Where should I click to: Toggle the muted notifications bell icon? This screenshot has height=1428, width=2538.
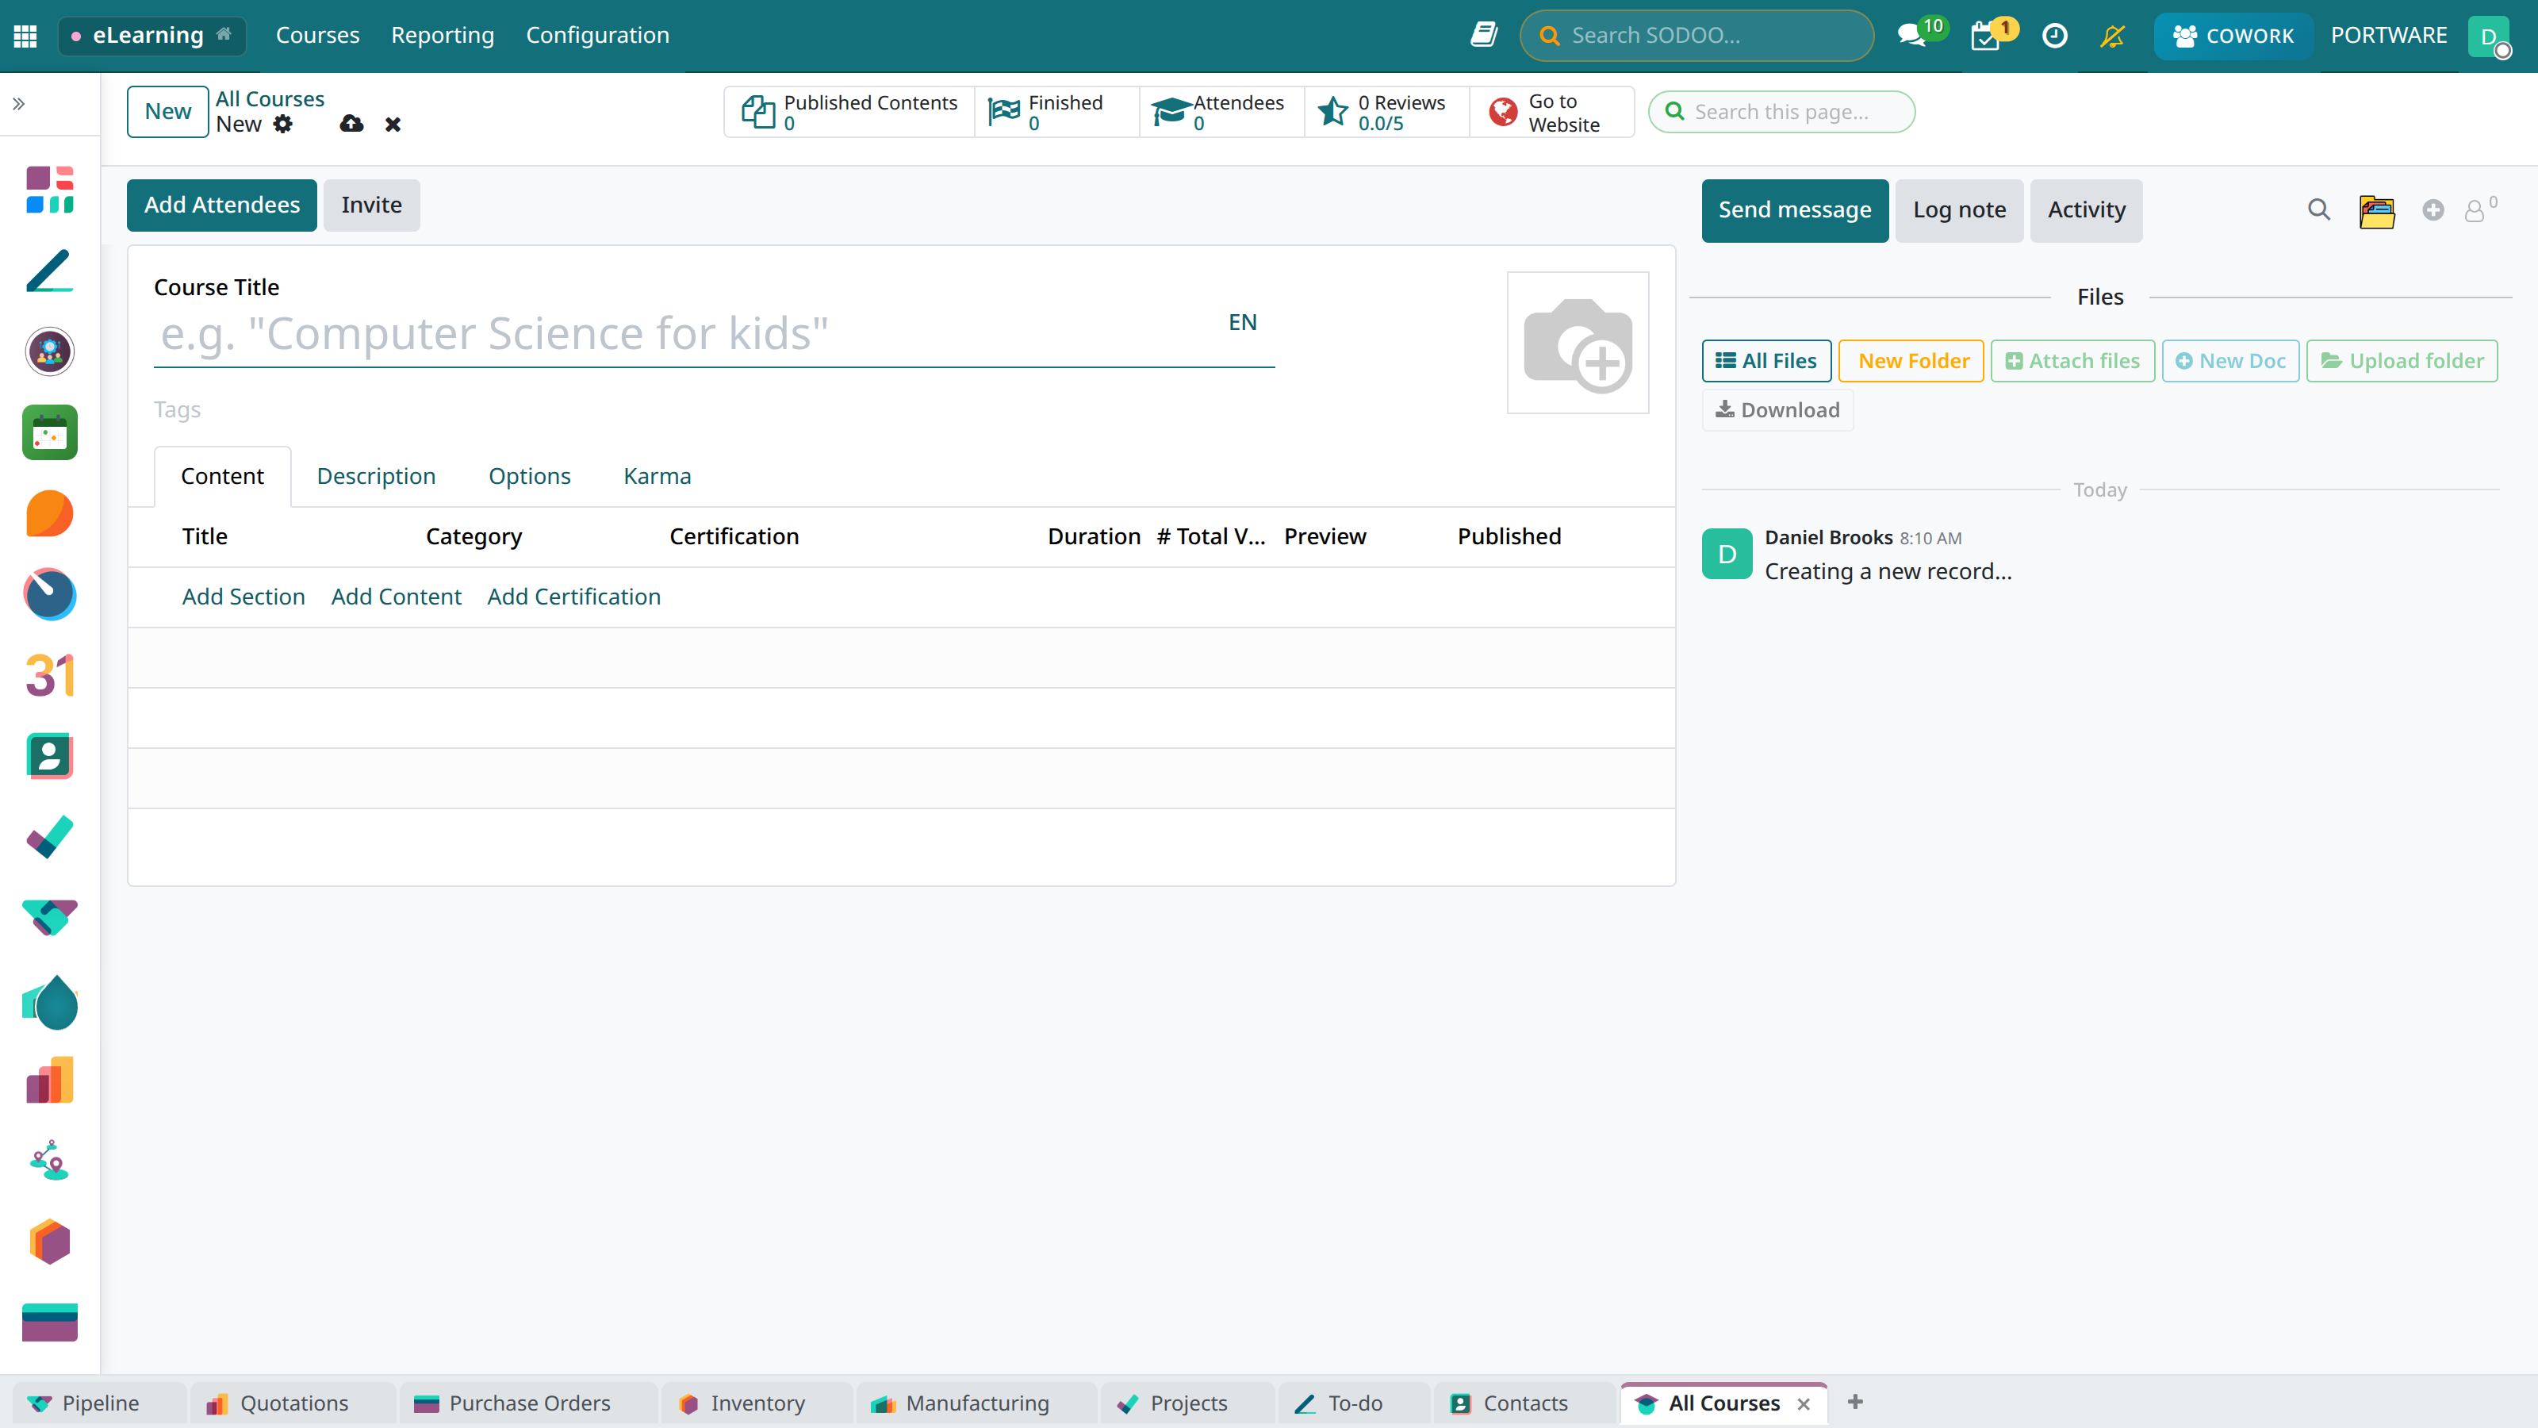click(x=2112, y=36)
